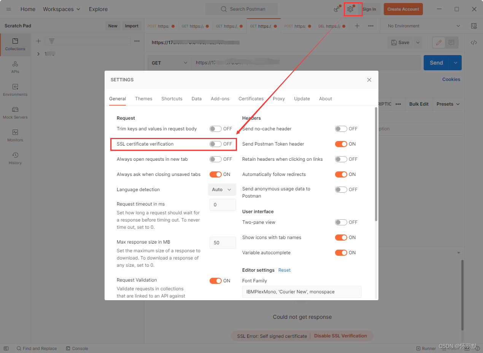Toggle Show icons with tab names
The image size is (483, 353).
[341, 237]
